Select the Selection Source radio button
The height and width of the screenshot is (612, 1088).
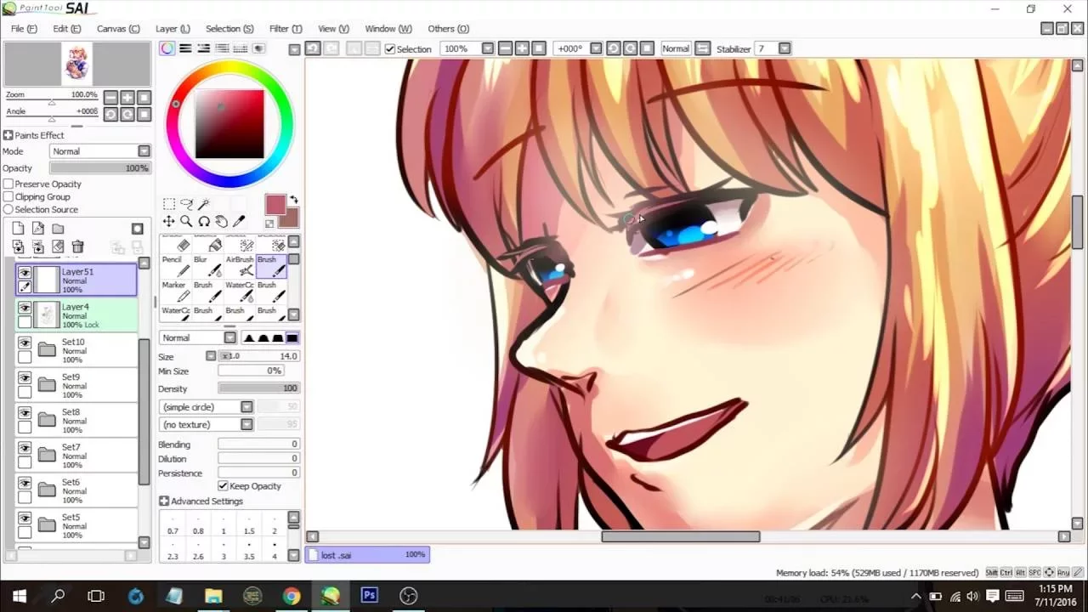8,209
